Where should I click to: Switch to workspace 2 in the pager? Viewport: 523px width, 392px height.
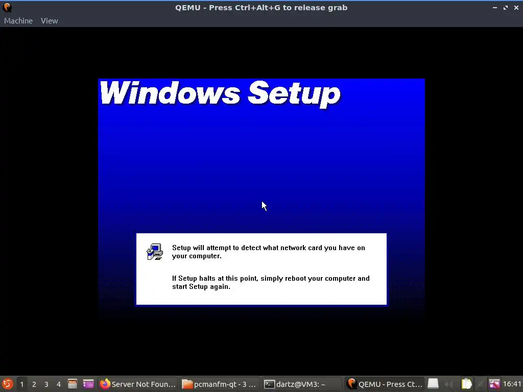pyautogui.click(x=34, y=384)
